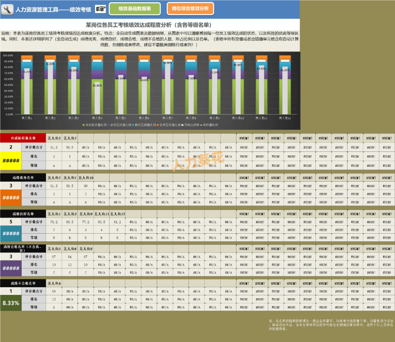Screen dimensions: 395x342
Task: Click the 美人鱼12 category label on chart axis
Action: click(x=285, y=118)
